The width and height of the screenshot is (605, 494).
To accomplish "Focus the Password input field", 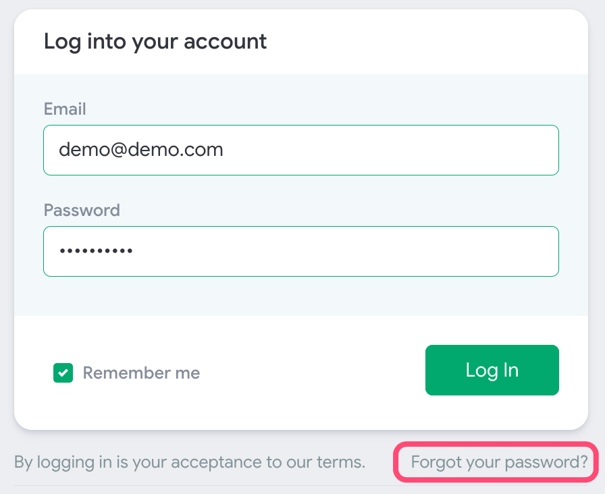I will click(x=301, y=251).
